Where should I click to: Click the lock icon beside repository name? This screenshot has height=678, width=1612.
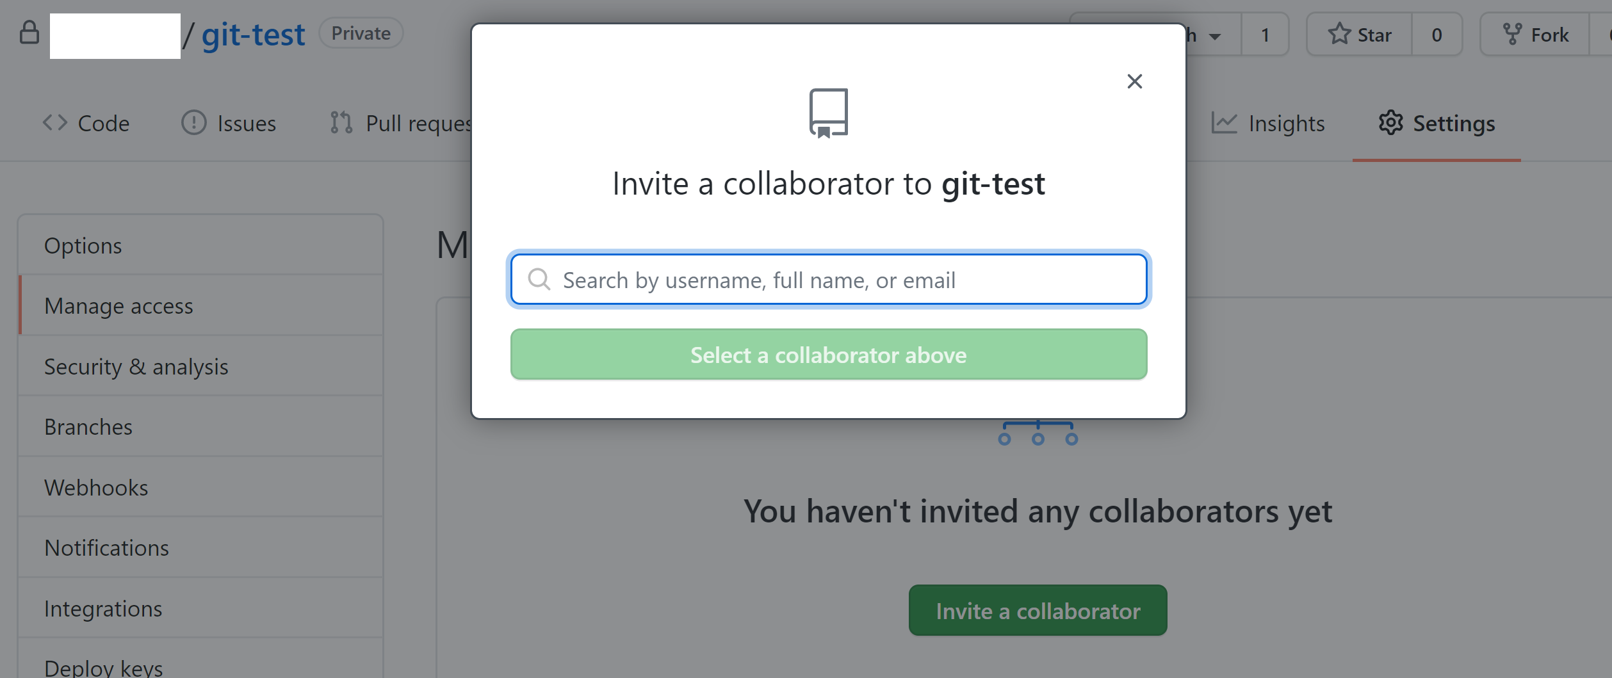(x=29, y=33)
